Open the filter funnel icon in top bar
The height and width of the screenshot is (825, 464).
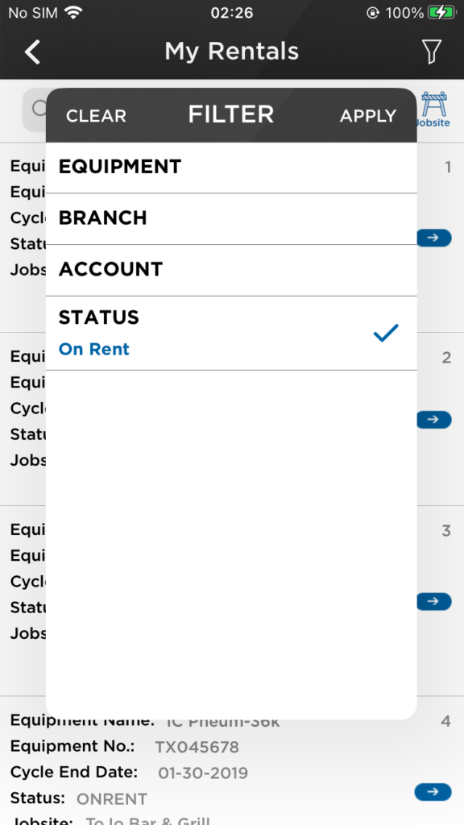[x=432, y=51]
